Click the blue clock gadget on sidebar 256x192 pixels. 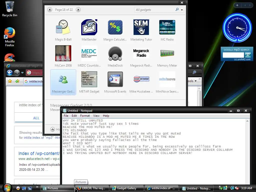click(x=237, y=28)
